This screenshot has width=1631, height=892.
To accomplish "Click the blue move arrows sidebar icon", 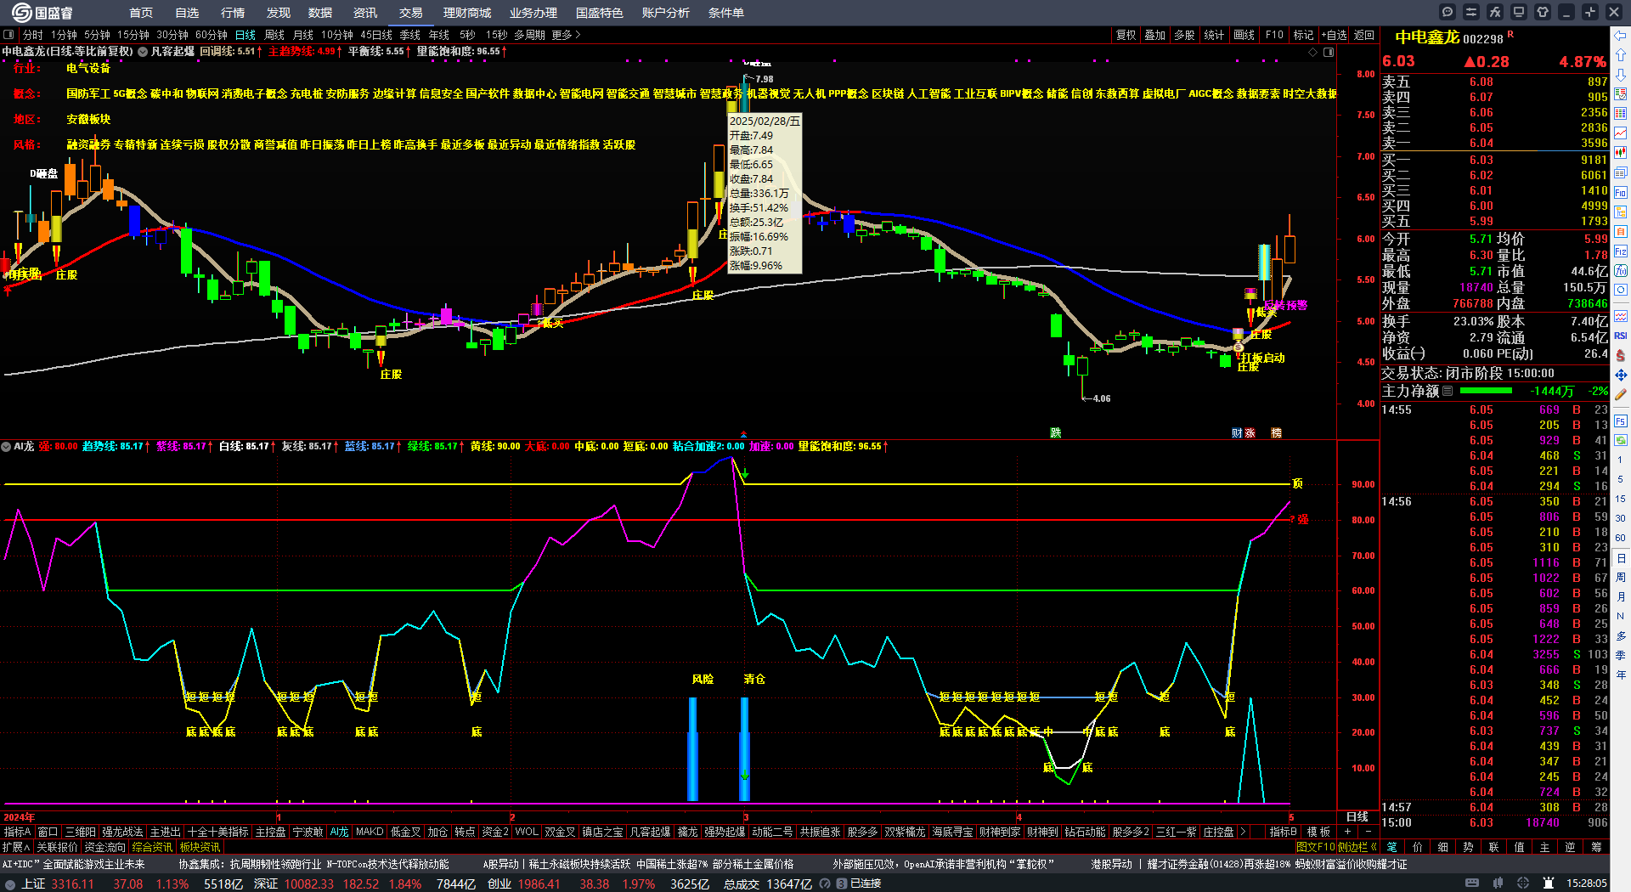I will [1621, 375].
